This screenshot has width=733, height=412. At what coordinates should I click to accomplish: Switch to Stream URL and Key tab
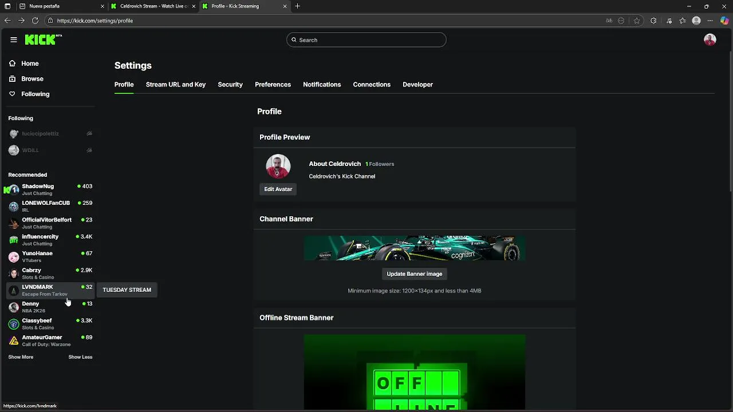pos(176,85)
